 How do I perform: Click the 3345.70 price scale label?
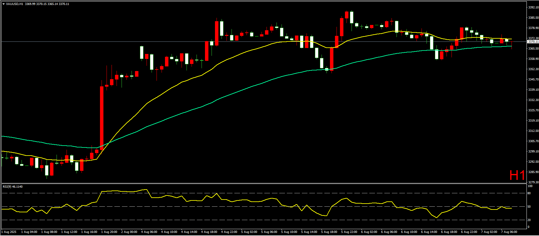point(533,79)
